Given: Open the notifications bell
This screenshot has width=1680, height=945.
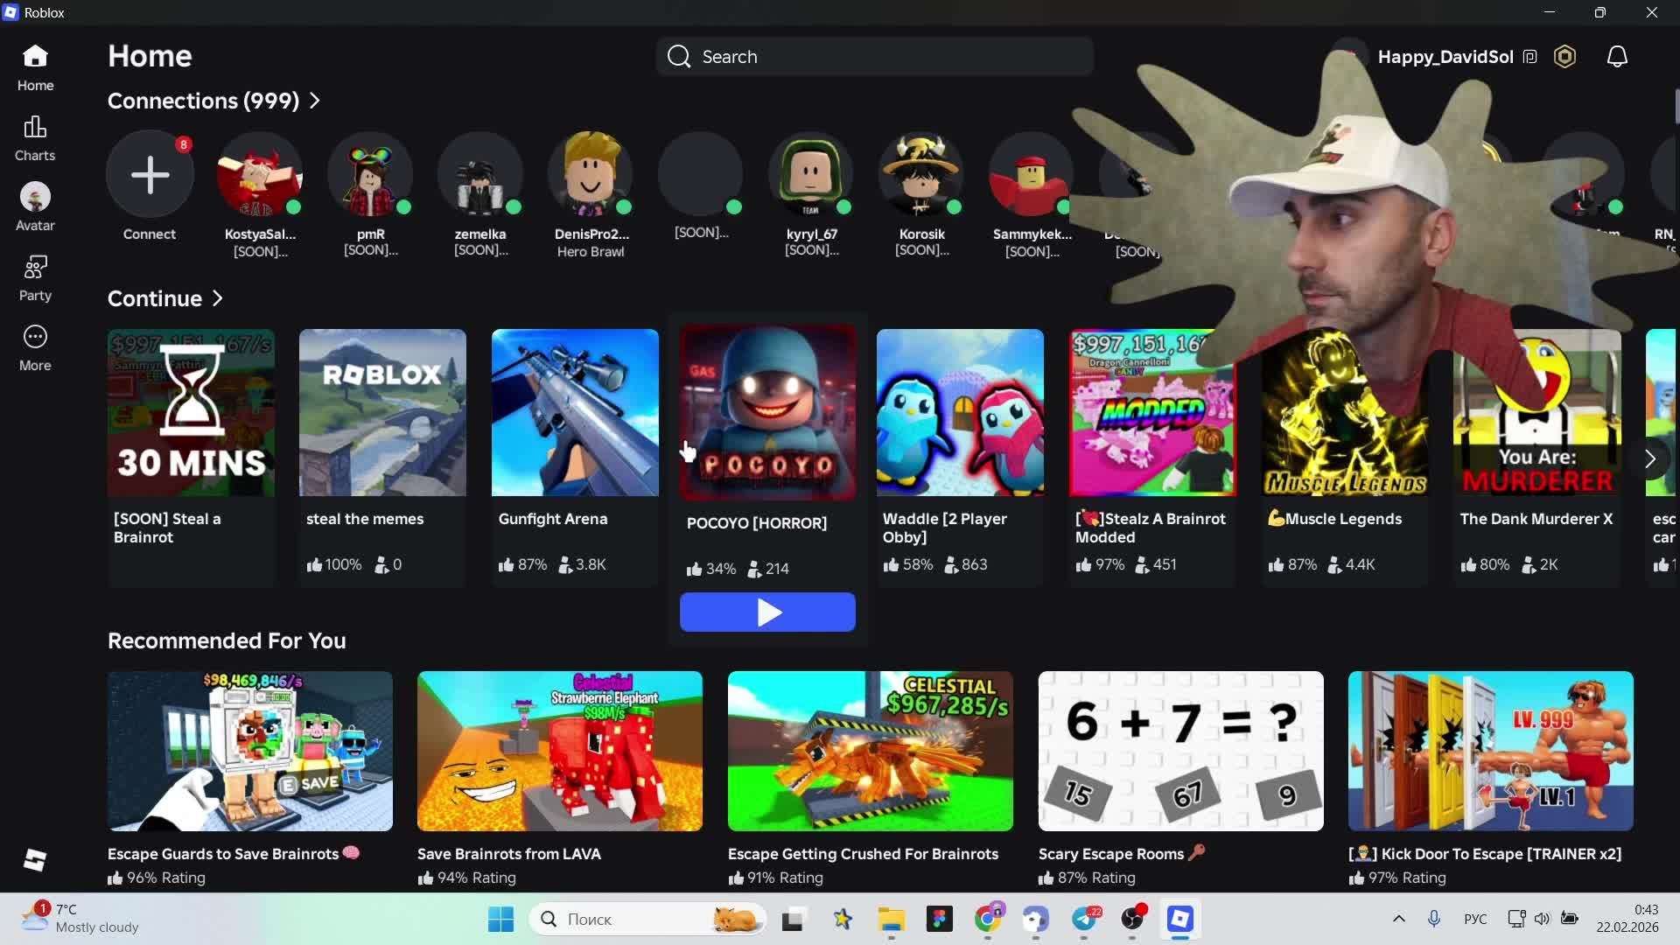Looking at the screenshot, I should click(1617, 57).
